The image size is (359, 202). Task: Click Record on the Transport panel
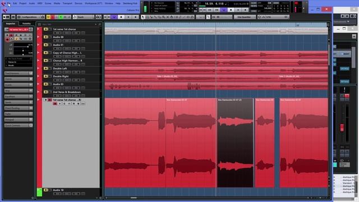tap(245, 10)
